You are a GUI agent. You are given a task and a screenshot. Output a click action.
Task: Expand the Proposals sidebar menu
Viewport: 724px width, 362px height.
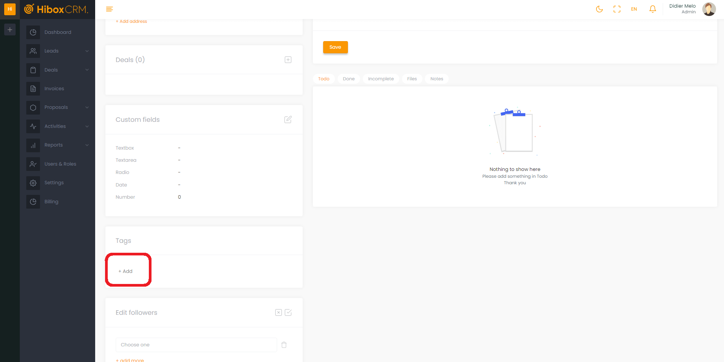pos(57,107)
